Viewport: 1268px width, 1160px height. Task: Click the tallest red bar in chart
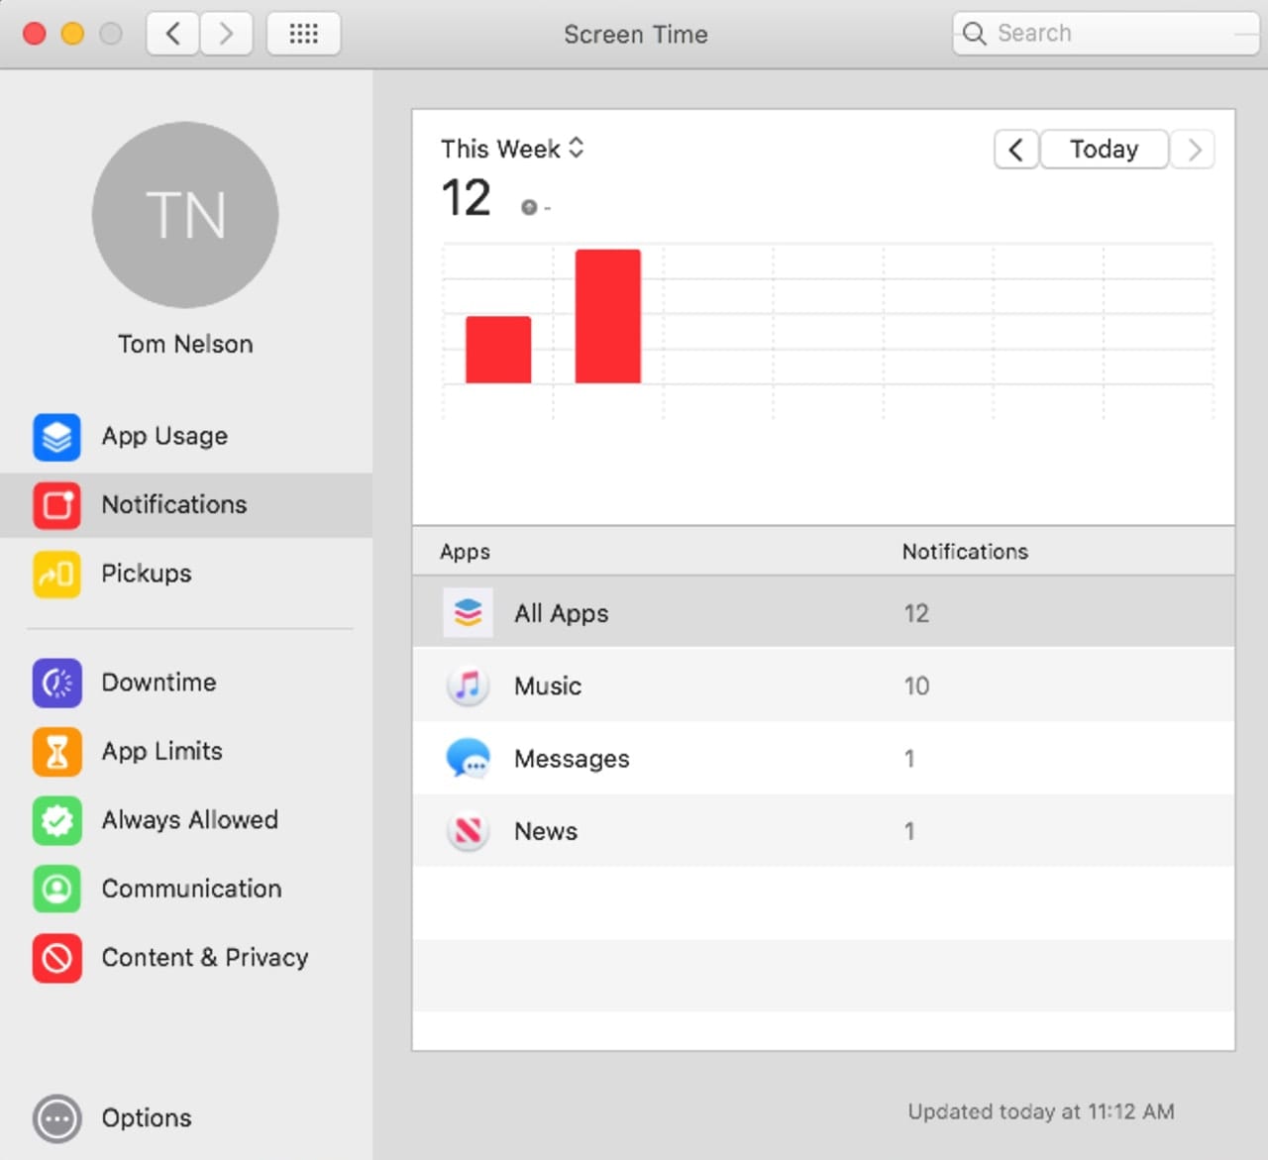(x=607, y=316)
